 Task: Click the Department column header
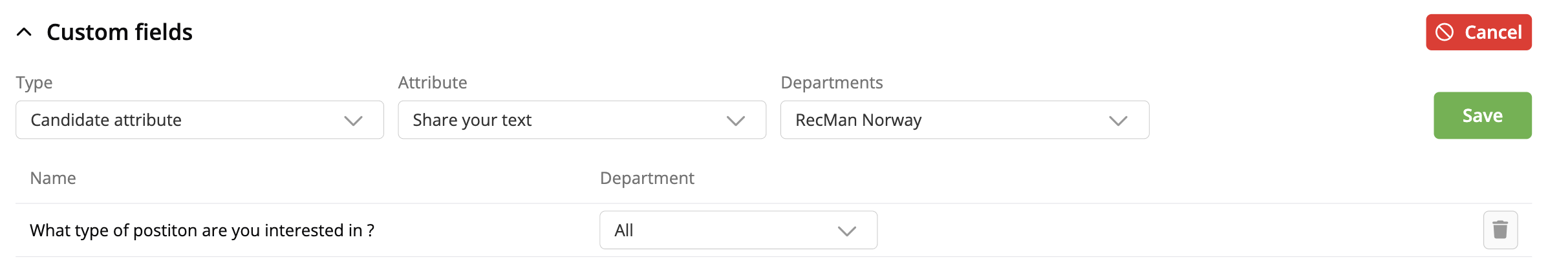coord(647,178)
